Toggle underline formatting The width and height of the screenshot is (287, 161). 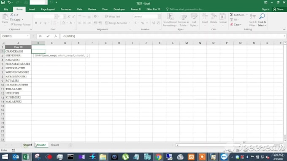(x=45, y=23)
